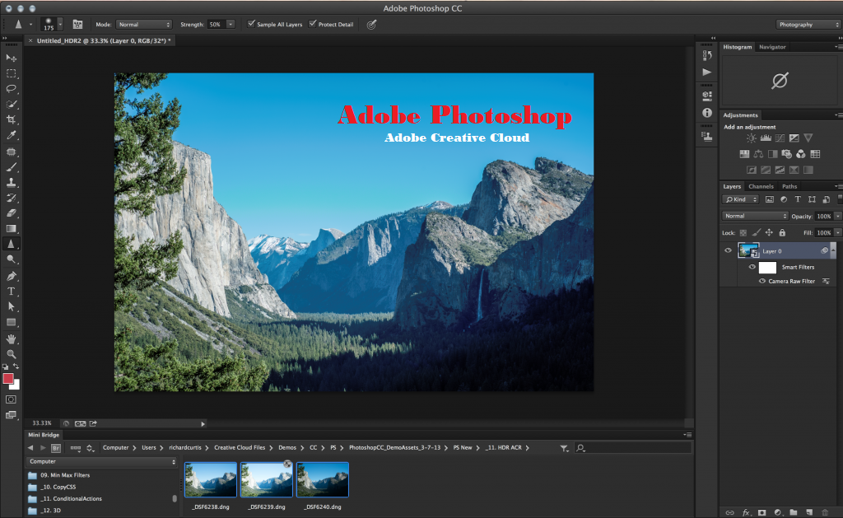This screenshot has width=843, height=518.
Task: Choose the Horizontal Type tool
Action: point(11,291)
